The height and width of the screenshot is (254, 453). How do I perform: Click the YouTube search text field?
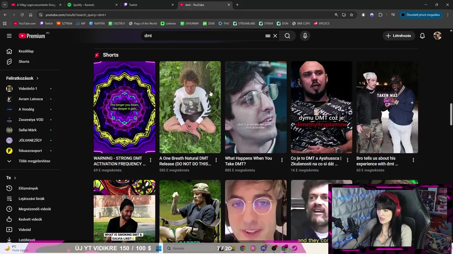[203, 36]
